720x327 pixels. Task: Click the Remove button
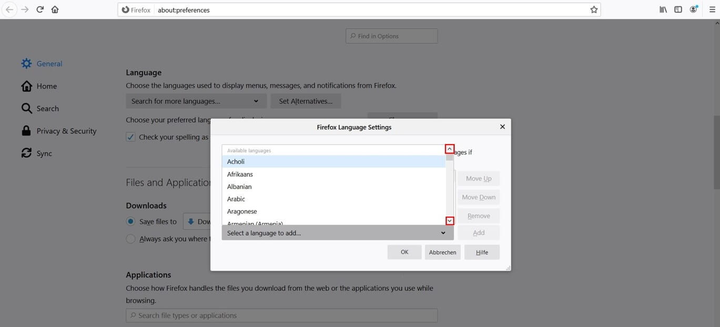point(479,216)
